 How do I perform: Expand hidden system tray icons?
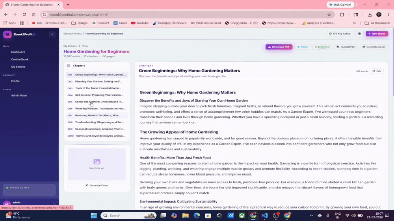311,216
